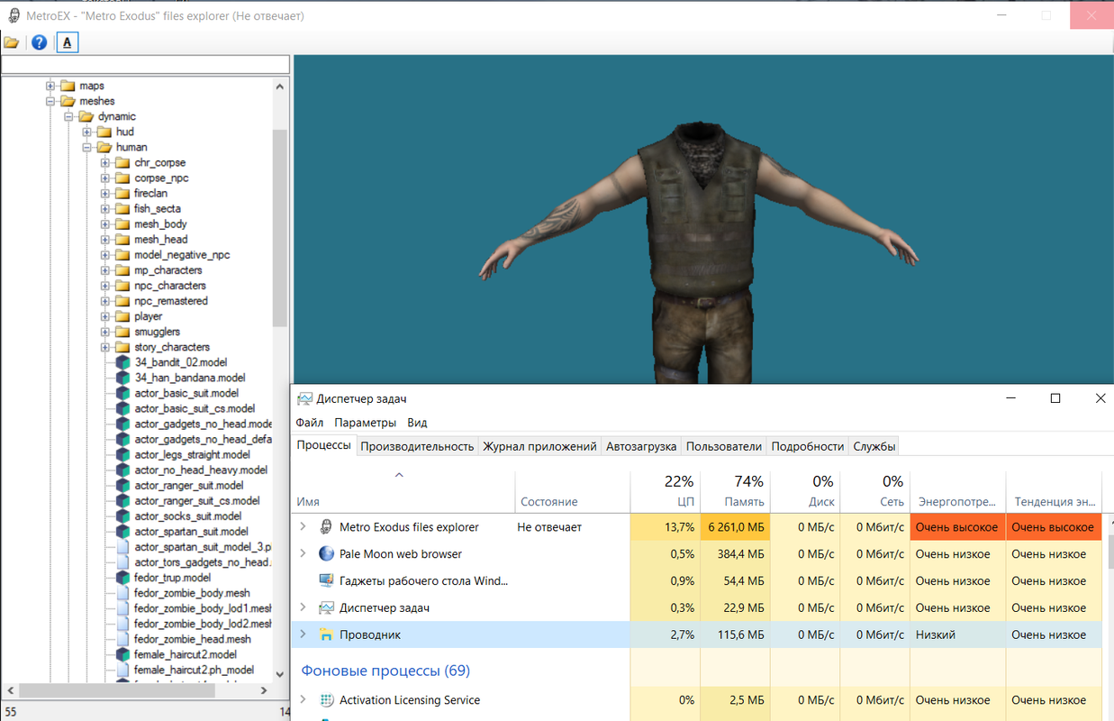Sort processes by the ЦП column

coord(665,492)
